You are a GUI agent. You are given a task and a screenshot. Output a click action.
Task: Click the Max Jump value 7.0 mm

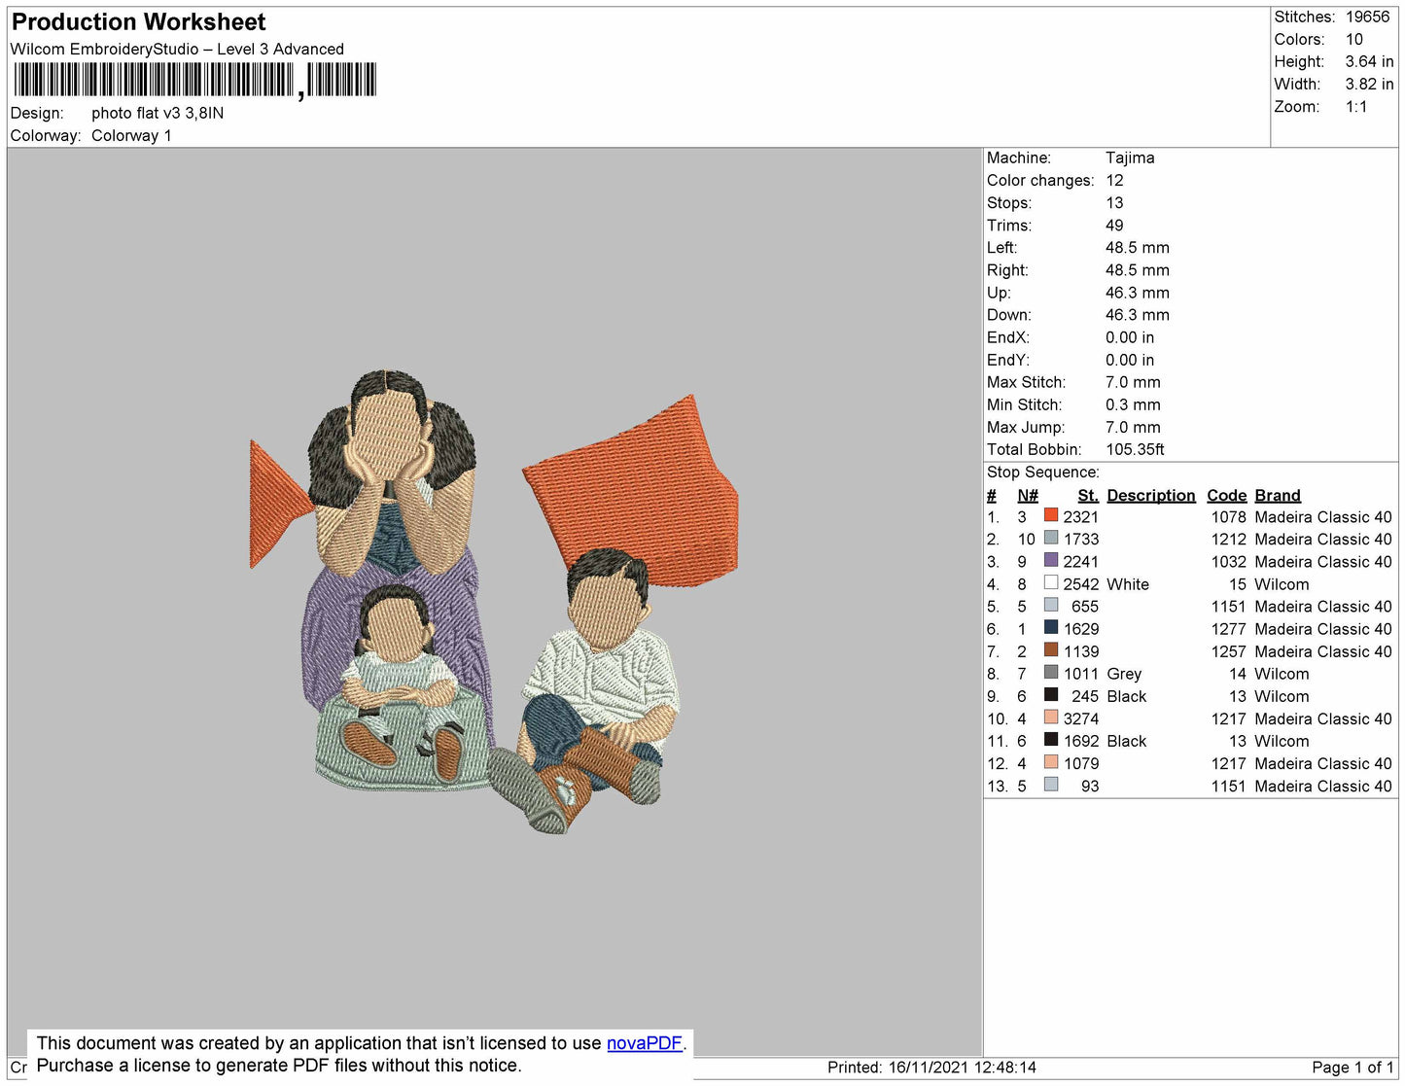(1133, 427)
